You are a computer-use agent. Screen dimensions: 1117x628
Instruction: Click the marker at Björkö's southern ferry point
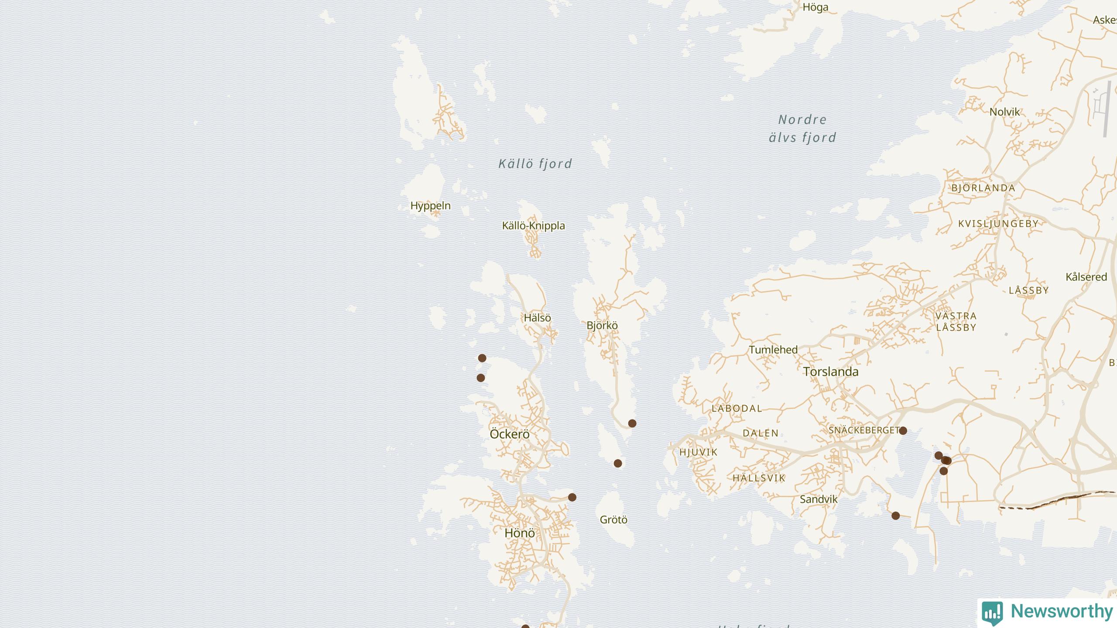pyautogui.click(x=632, y=423)
